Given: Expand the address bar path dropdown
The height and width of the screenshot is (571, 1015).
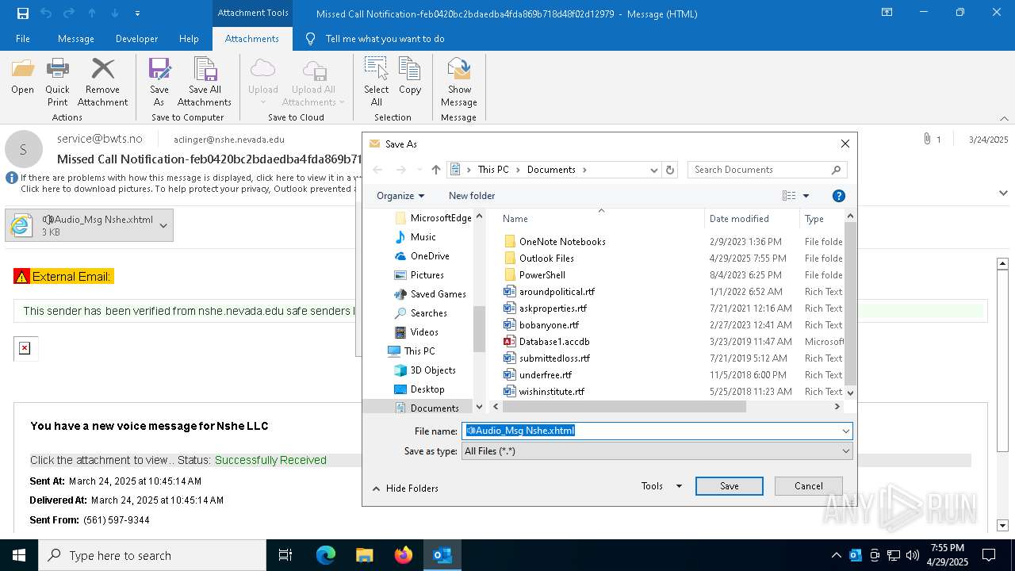Looking at the screenshot, I should pos(653,170).
